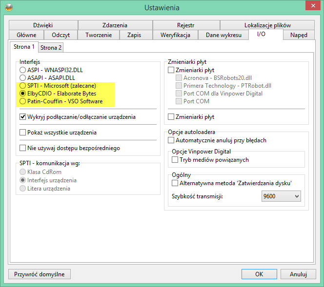Select the Strona 1 sub-tab
This screenshot has width=324, height=287.
click(24, 47)
